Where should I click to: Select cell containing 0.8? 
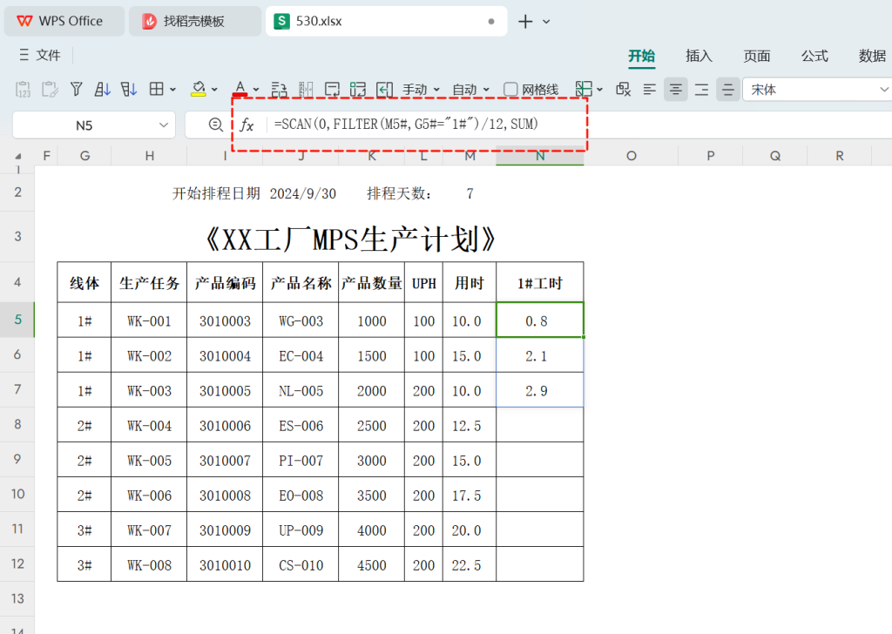tap(540, 320)
